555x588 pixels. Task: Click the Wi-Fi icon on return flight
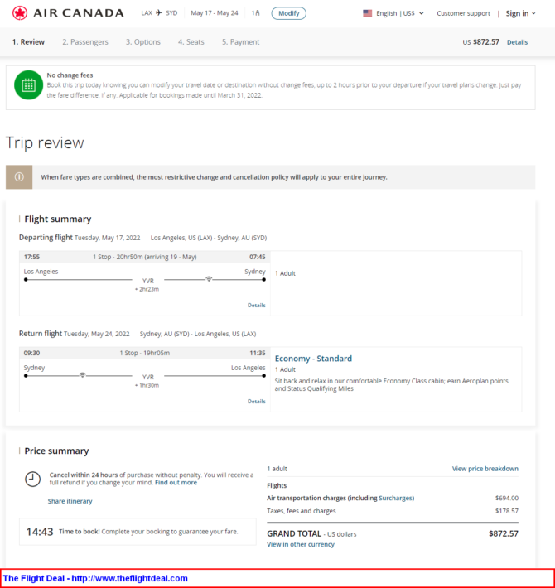[x=83, y=375]
